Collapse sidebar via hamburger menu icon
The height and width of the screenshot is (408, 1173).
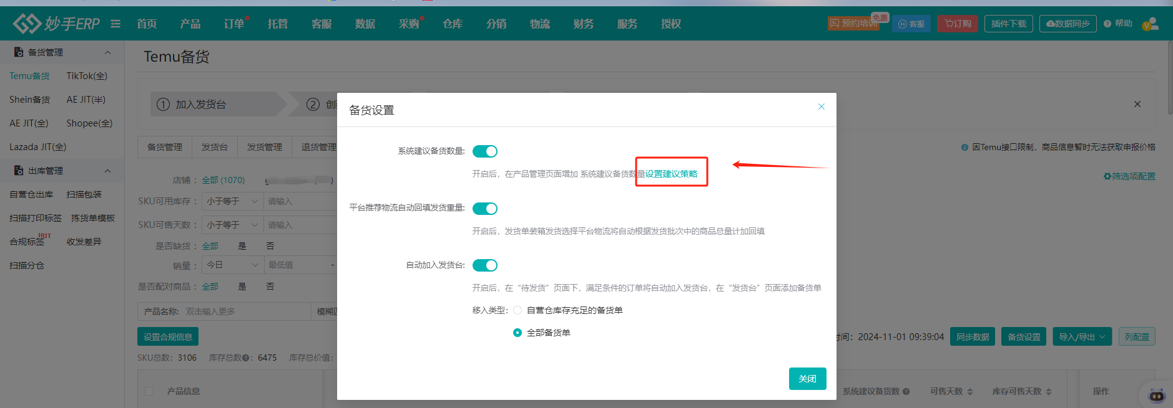point(115,24)
